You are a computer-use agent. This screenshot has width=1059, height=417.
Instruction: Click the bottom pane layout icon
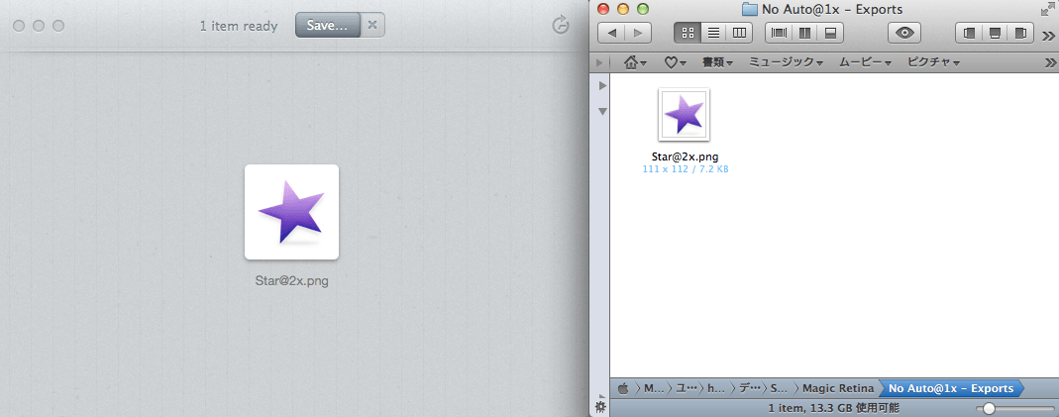click(x=831, y=33)
